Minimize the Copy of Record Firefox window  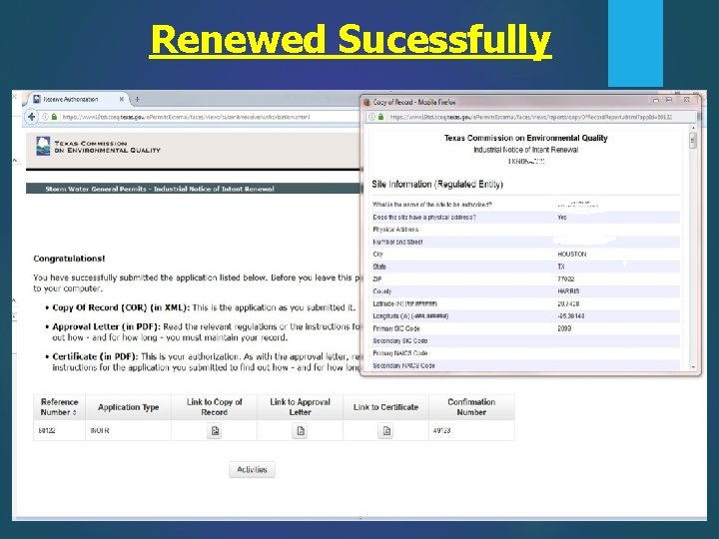pyautogui.click(x=656, y=100)
